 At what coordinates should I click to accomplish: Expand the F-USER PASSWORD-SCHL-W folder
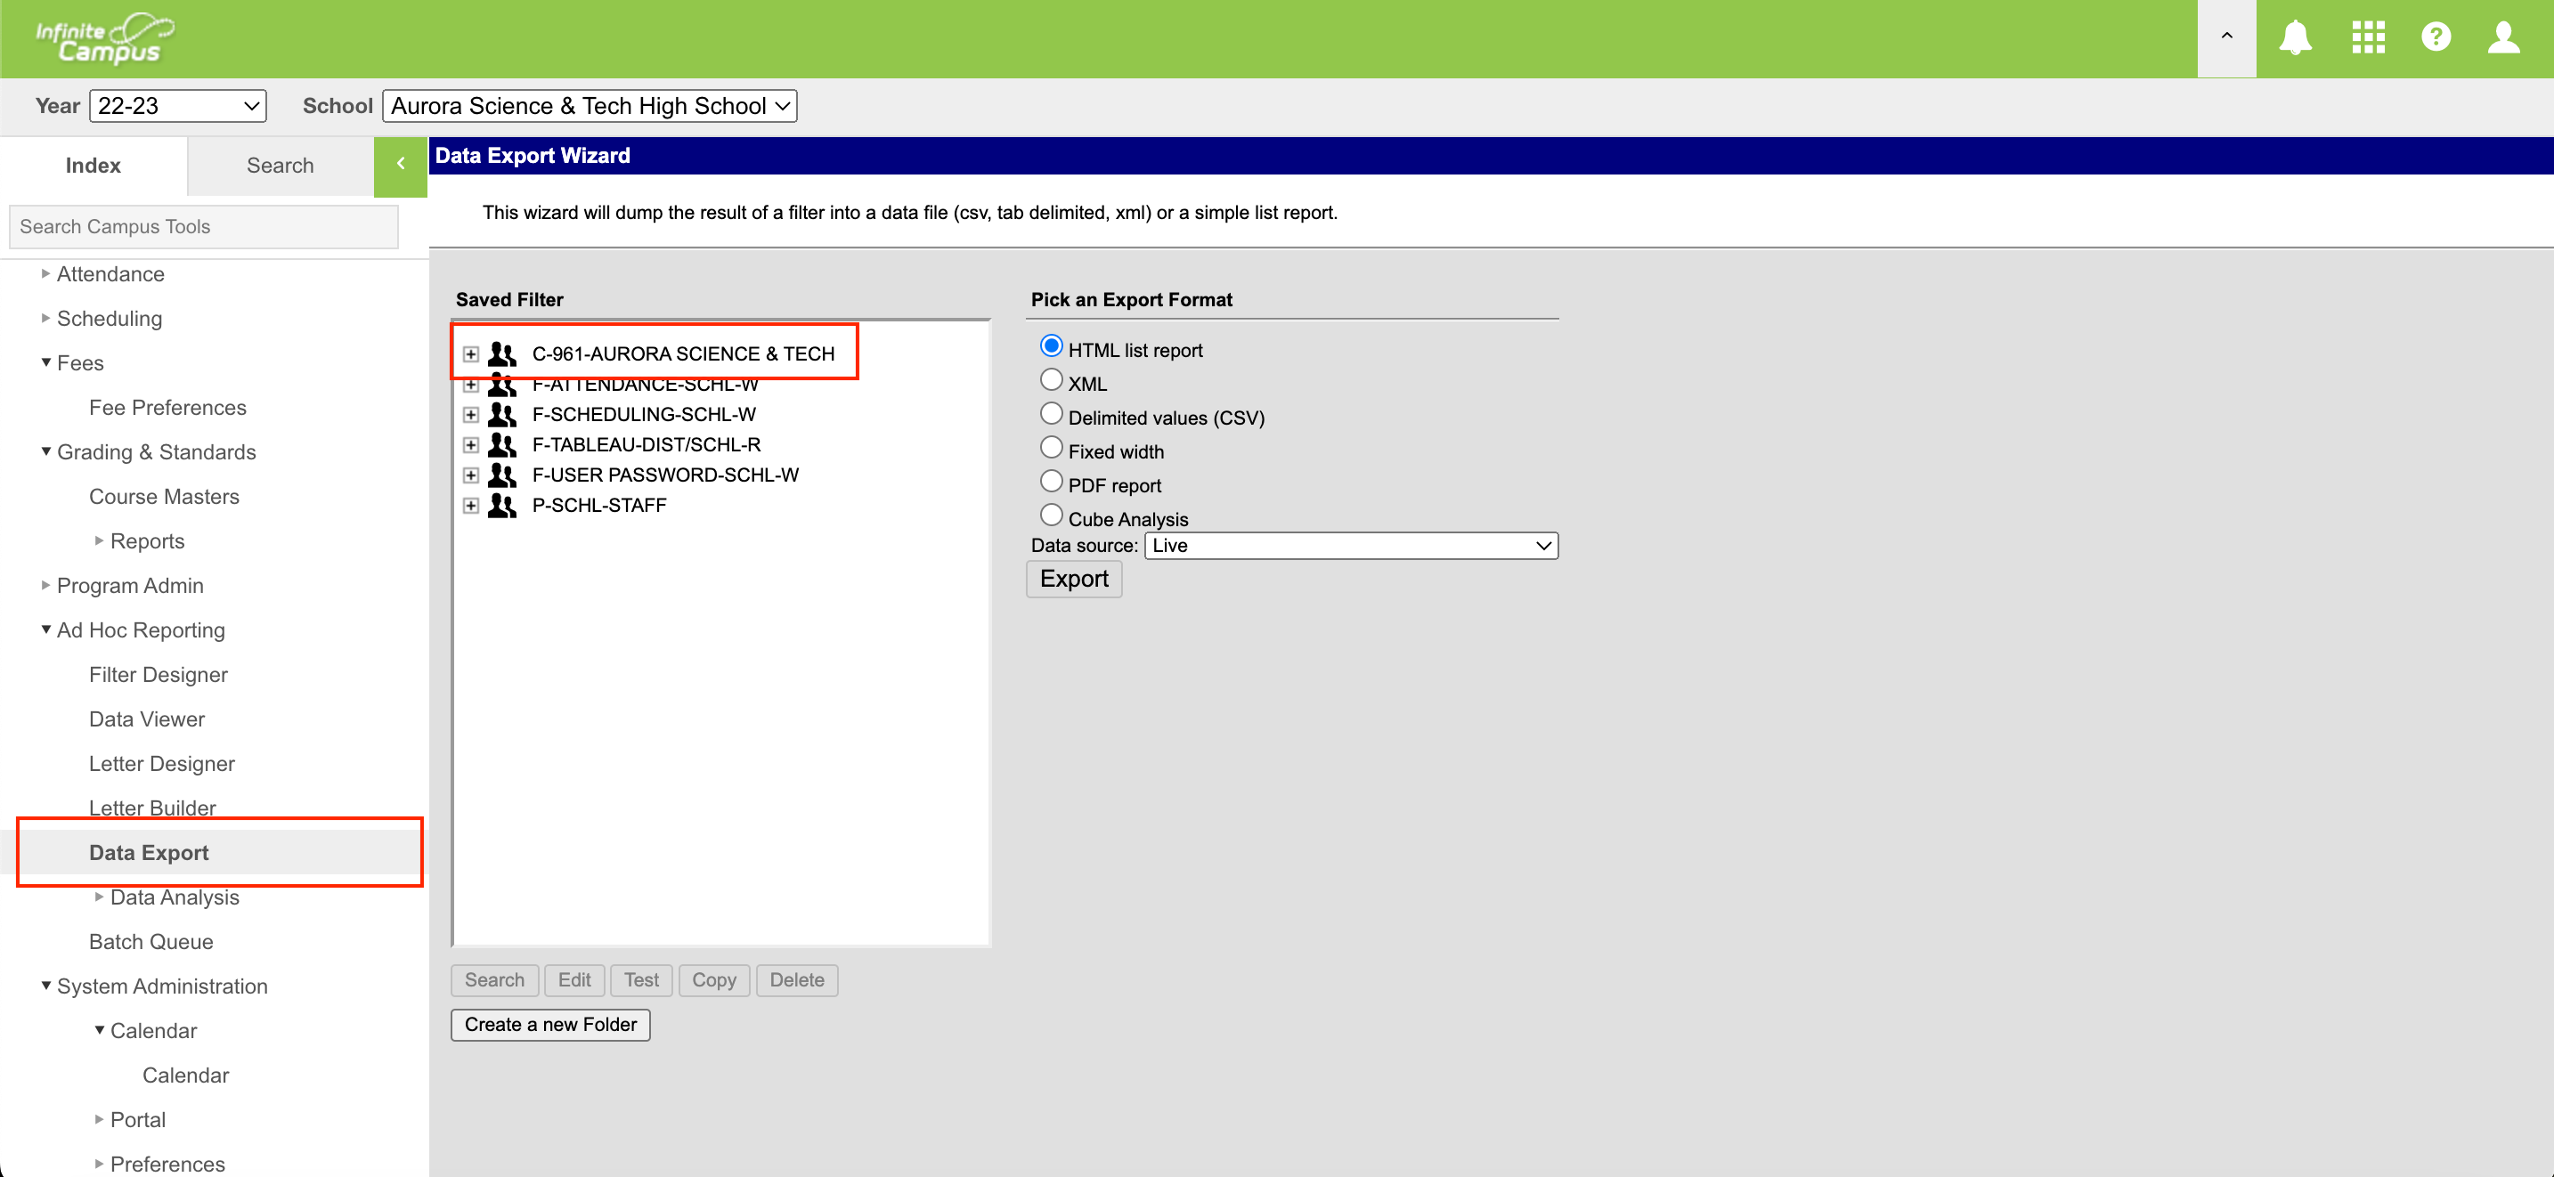pos(471,475)
